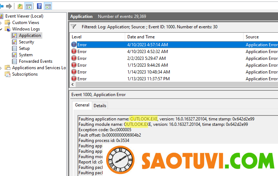Click 'Event 1000, Application Error' header
Image resolution: width=278 pixels, height=176 pixels.
pyautogui.click(x=98, y=95)
